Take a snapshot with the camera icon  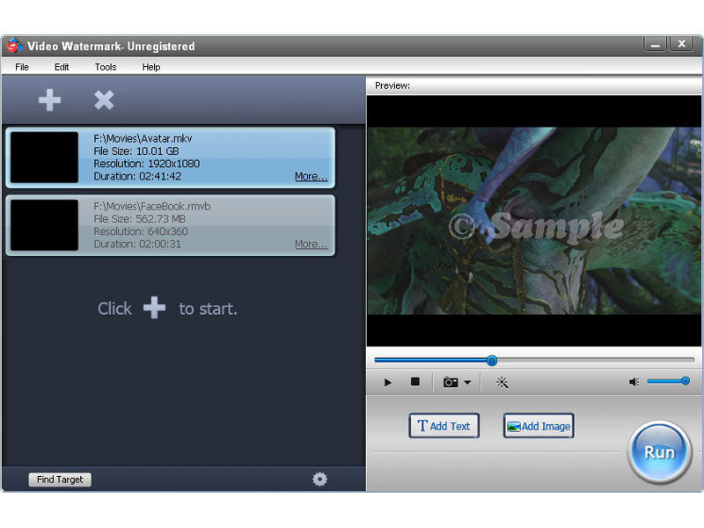pyautogui.click(x=451, y=382)
